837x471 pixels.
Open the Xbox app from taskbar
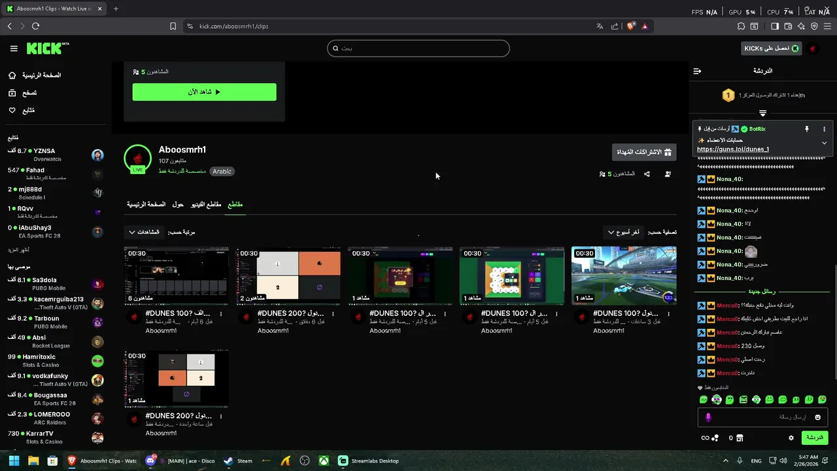pos(324,461)
